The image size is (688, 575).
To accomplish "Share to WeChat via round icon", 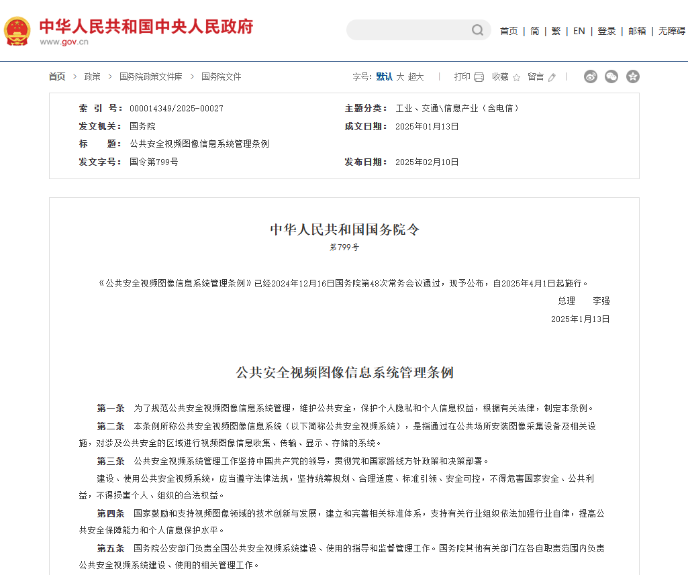I will (x=611, y=76).
